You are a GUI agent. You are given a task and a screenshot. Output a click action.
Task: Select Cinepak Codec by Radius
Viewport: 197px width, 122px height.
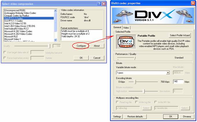click(29, 16)
